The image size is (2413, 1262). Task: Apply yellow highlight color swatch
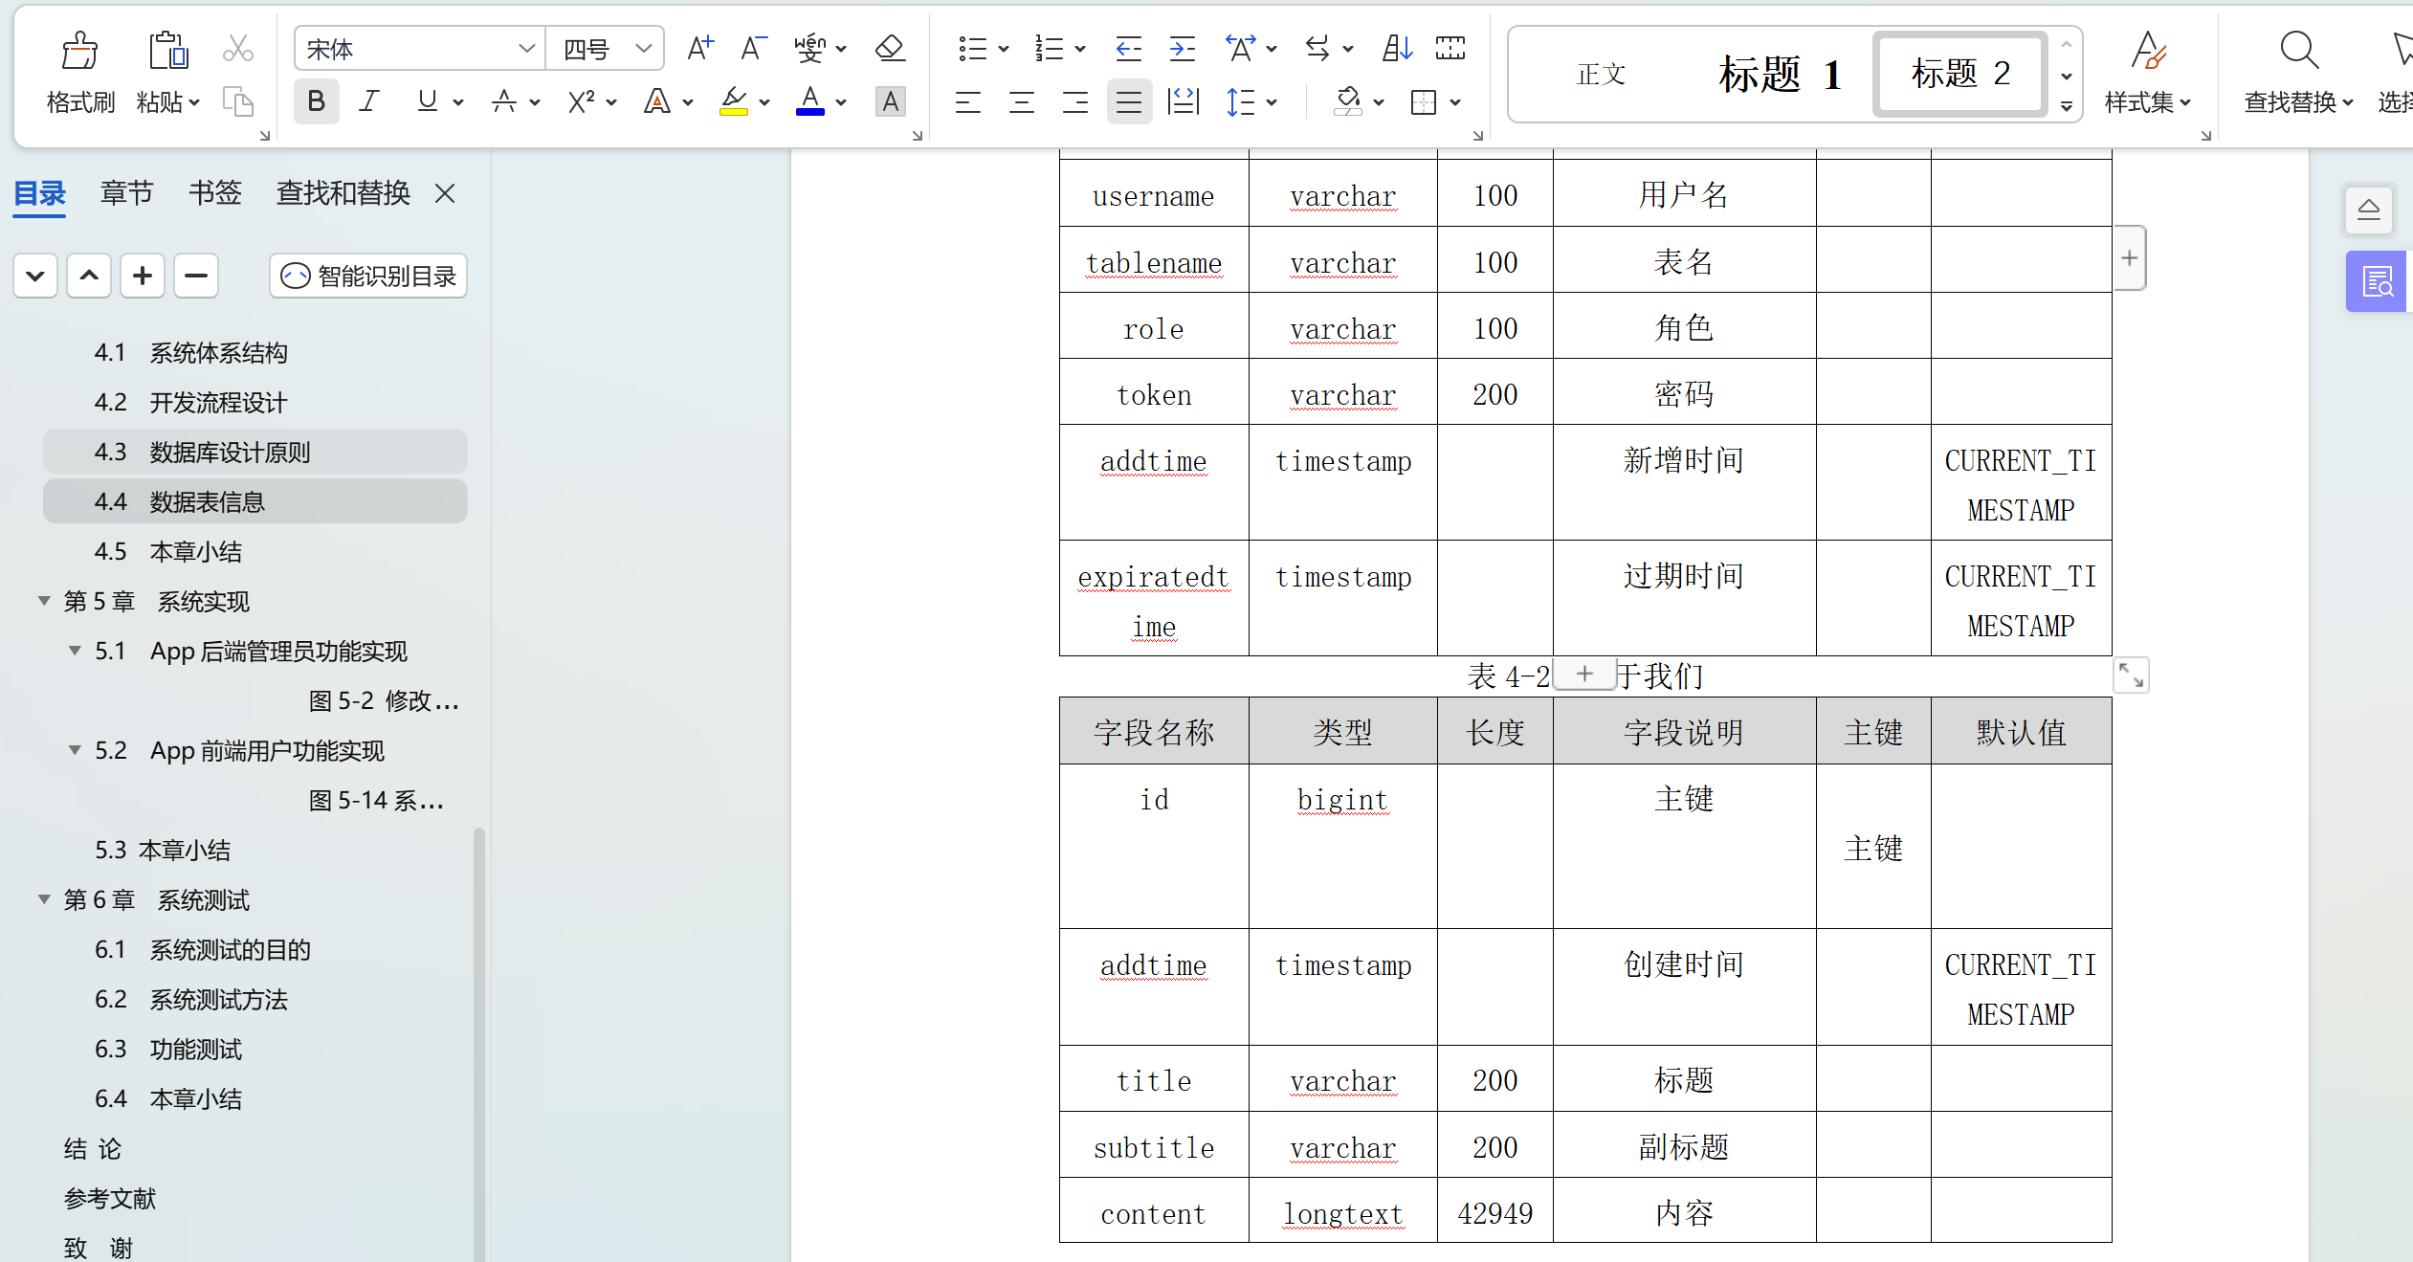(733, 102)
